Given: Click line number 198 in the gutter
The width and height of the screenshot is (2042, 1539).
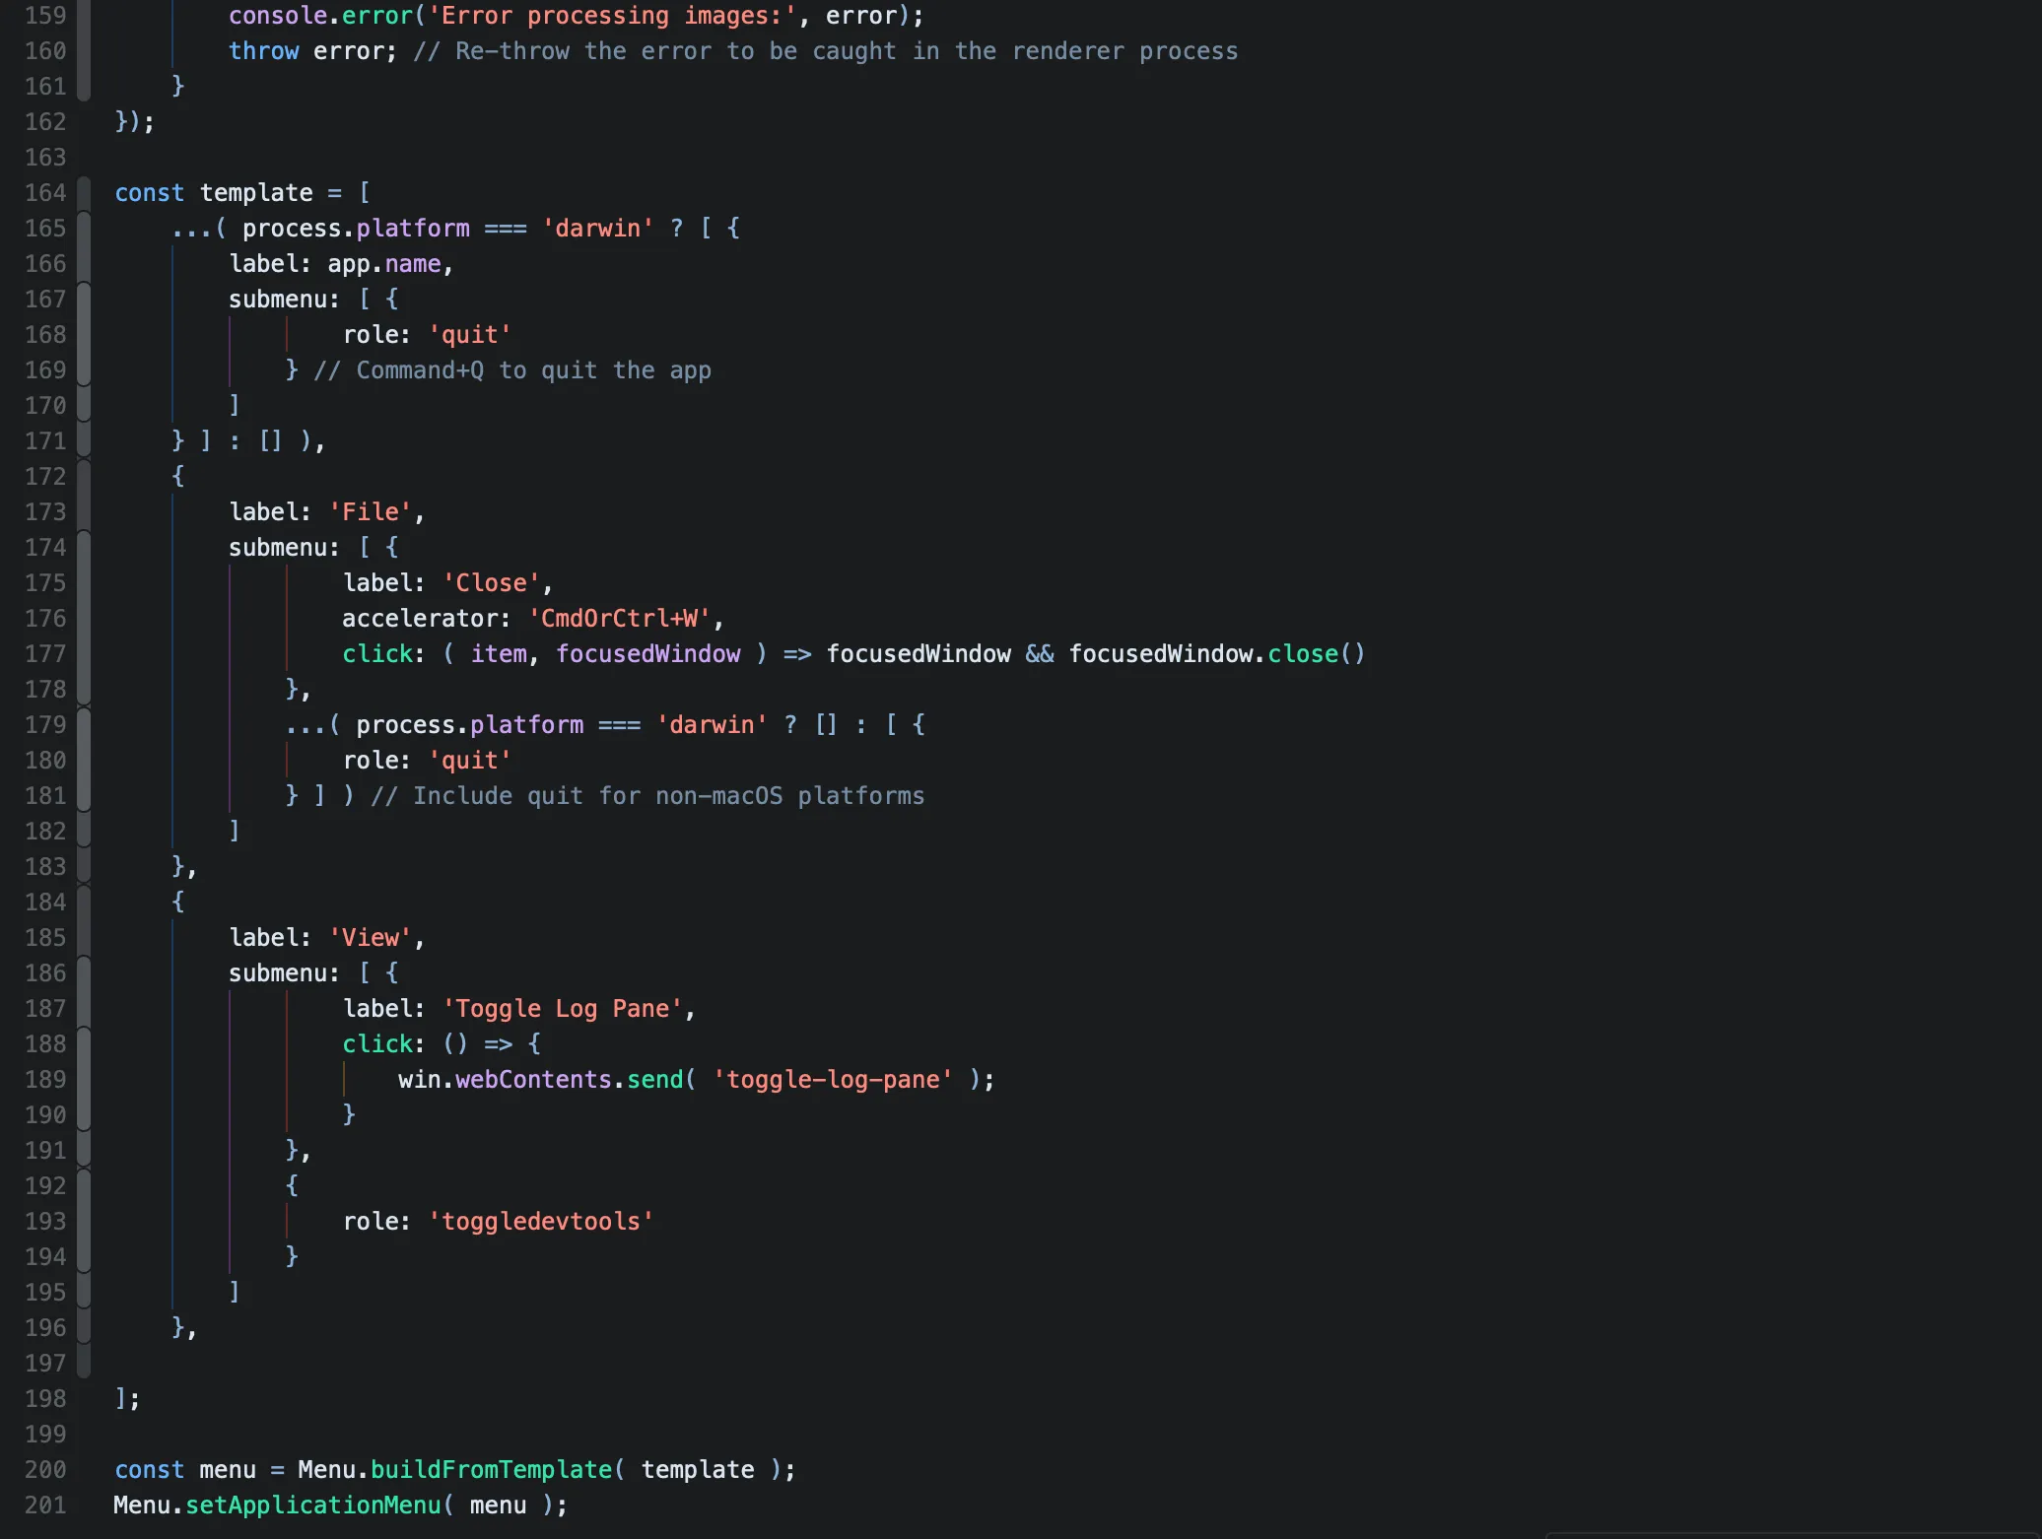Looking at the screenshot, I should coord(44,1398).
